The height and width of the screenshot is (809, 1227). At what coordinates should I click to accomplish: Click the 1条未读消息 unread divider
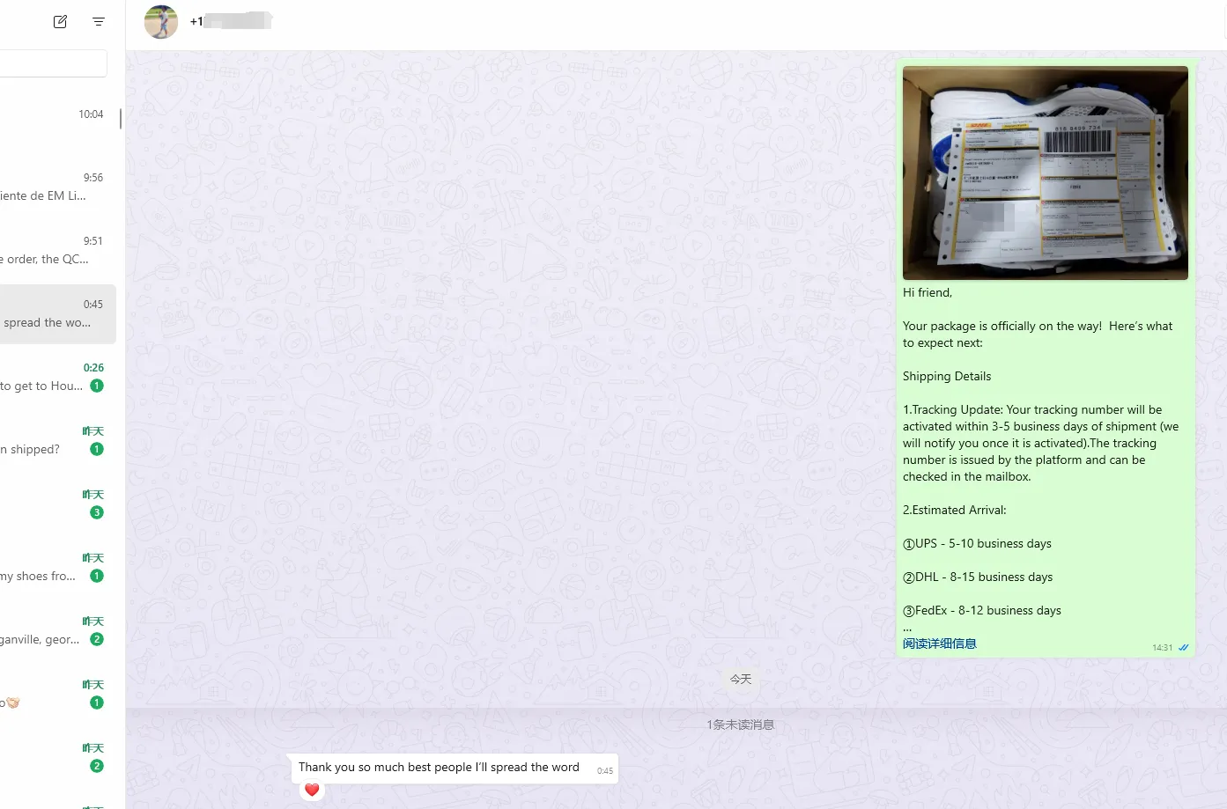tap(741, 725)
